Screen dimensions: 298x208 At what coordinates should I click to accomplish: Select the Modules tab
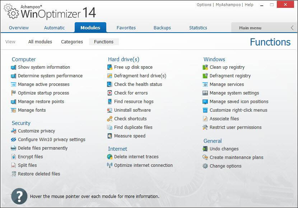pyautogui.click(x=90, y=28)
